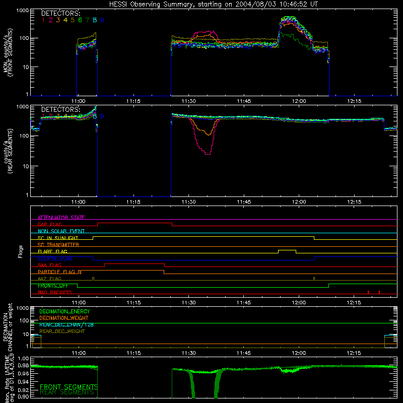This screenshot has width=403, height=403.
Task: Click the first red BAD PACKETS tick mark
Action: pyautogui.click(x=368, y=292)
